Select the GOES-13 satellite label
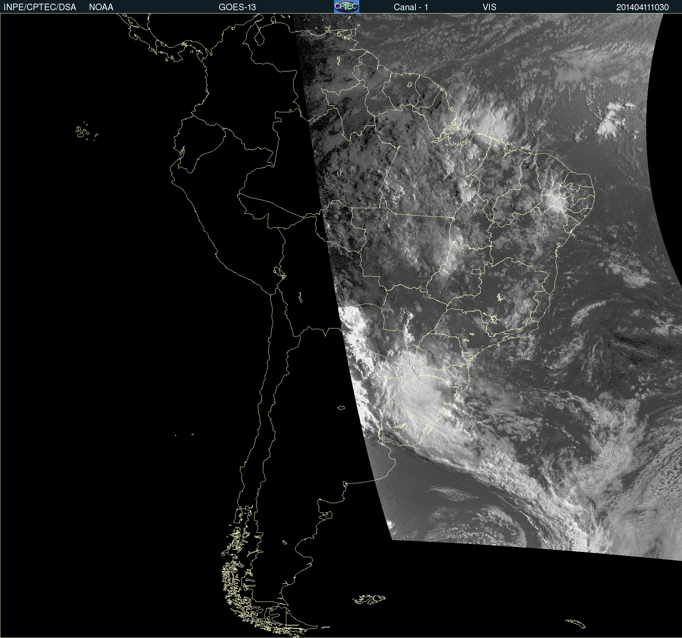The image size is (682, 638). [237, 7]
